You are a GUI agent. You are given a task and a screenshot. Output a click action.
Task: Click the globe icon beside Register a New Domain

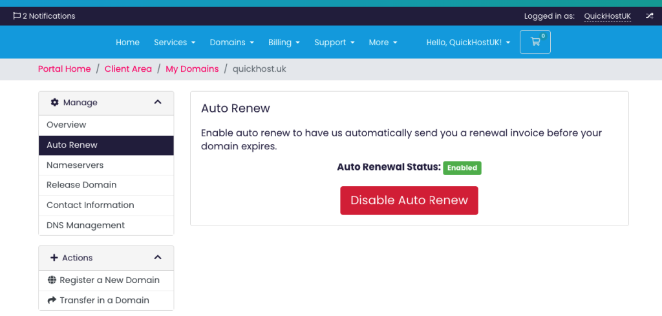point(52,280)
